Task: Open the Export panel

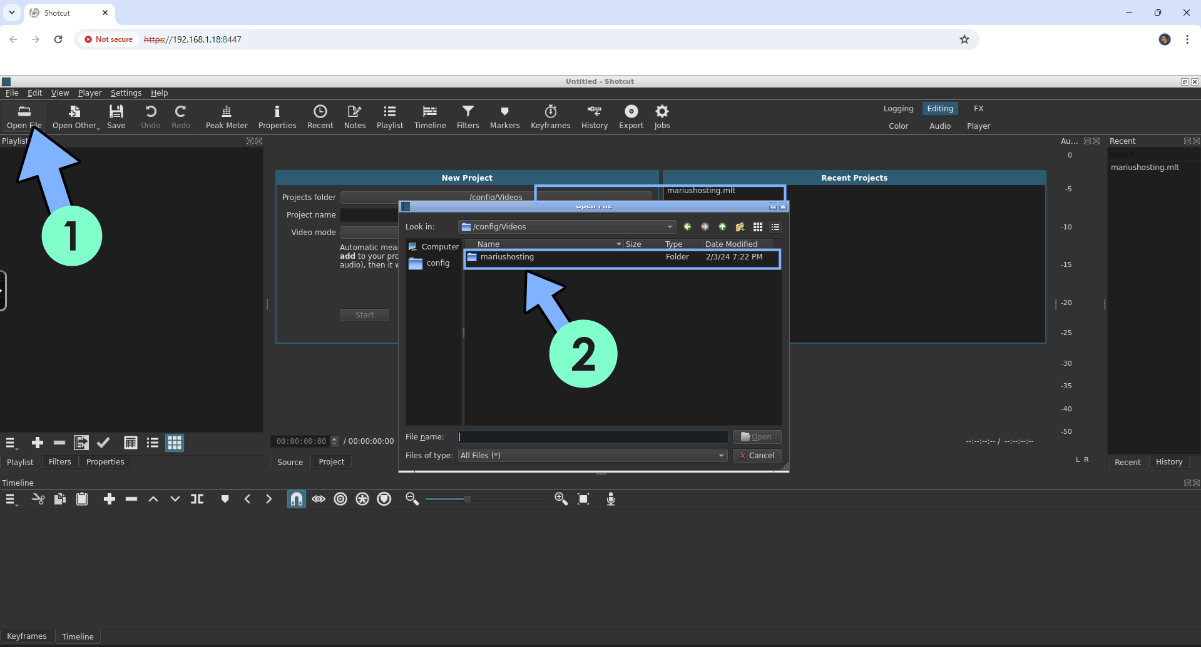Action: pyautogui.click(x=631, y=117)
